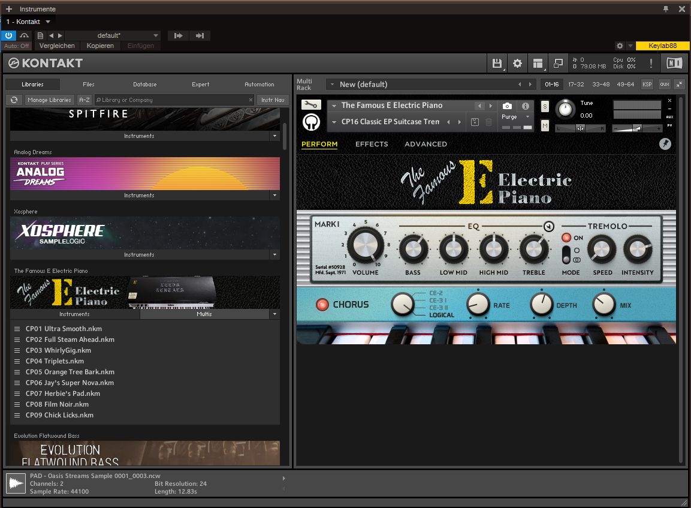Click the EQ clock icon
Image resolution: width=691 pixels, height=508 pixels.
(548, 227)
